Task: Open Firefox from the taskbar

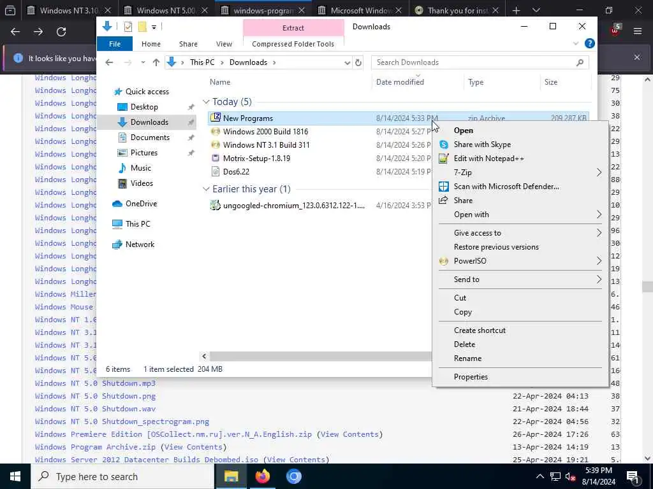Action: coord(262,476)
